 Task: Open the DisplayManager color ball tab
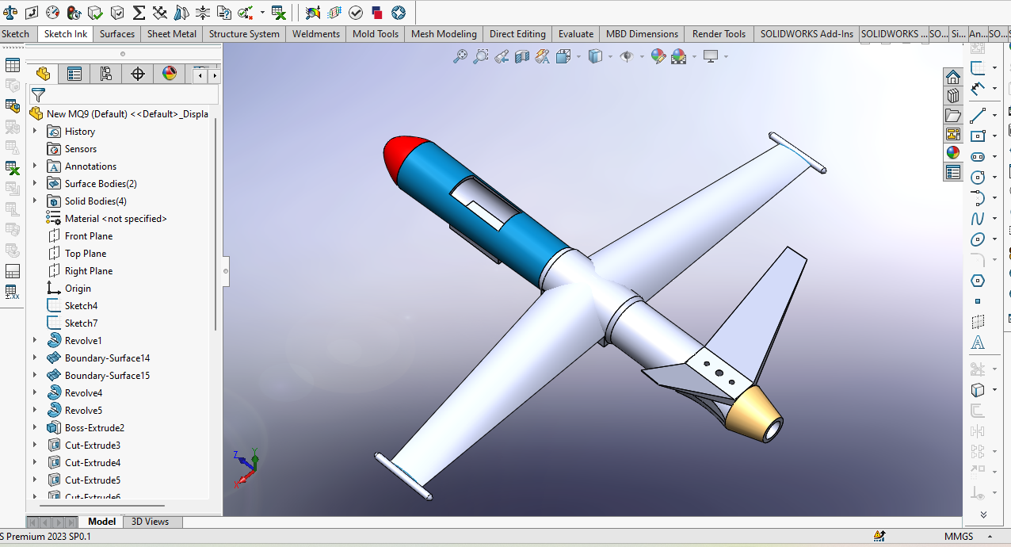point(170,74)
